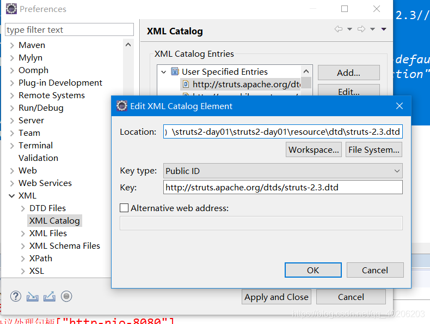Open the Help icon in Preferences
Viewport: 430px width, 324px height.
(16, 296)
